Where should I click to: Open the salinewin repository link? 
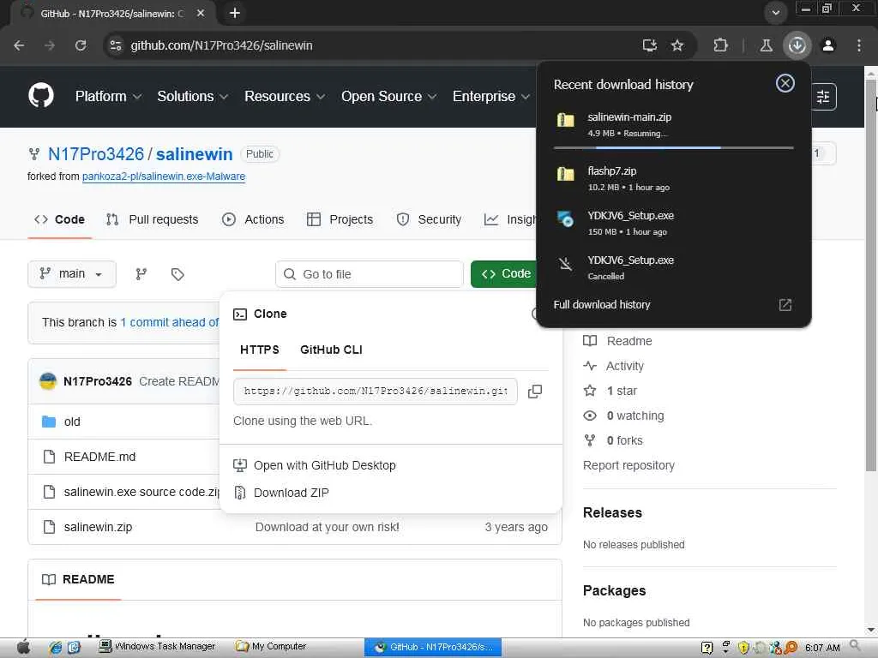pos(195,154)
